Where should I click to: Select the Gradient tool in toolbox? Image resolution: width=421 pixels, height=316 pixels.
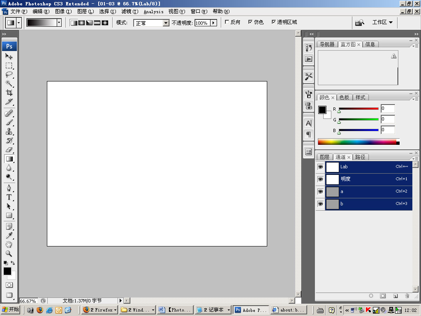[9, 159]
